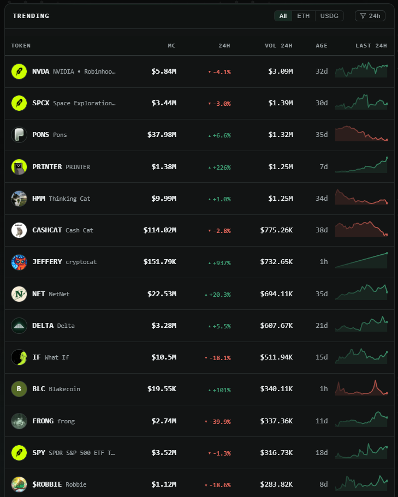Select the PRINTER token avatar
This screenshot has width=398, height=497.
[19, 167]
